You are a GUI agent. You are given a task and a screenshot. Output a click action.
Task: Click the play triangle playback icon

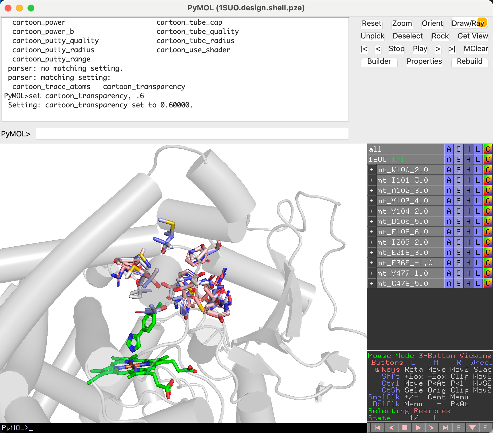(418, 428)
